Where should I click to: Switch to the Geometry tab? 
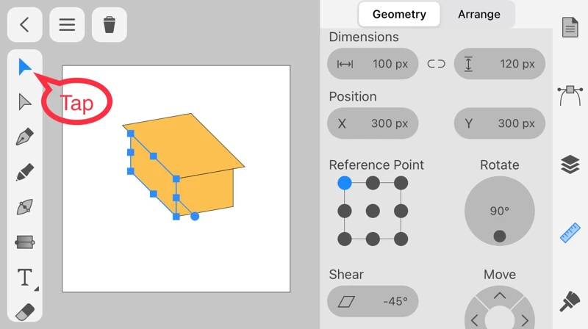coord(399,14)
